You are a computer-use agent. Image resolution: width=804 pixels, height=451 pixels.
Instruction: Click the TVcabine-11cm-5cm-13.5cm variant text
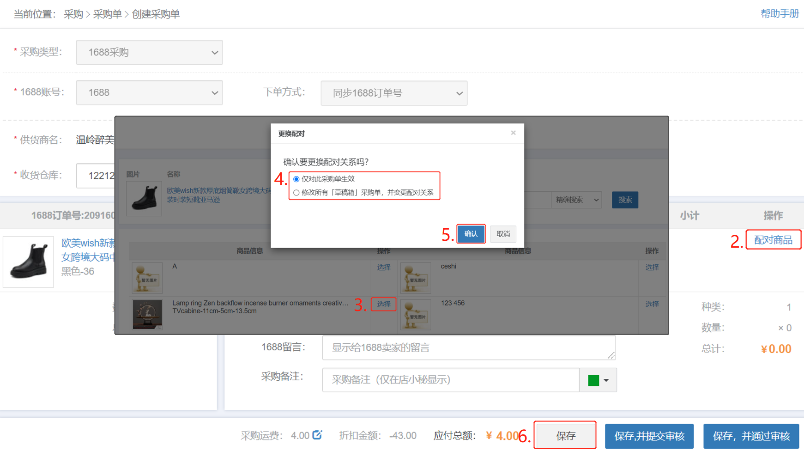coord(214,311)
